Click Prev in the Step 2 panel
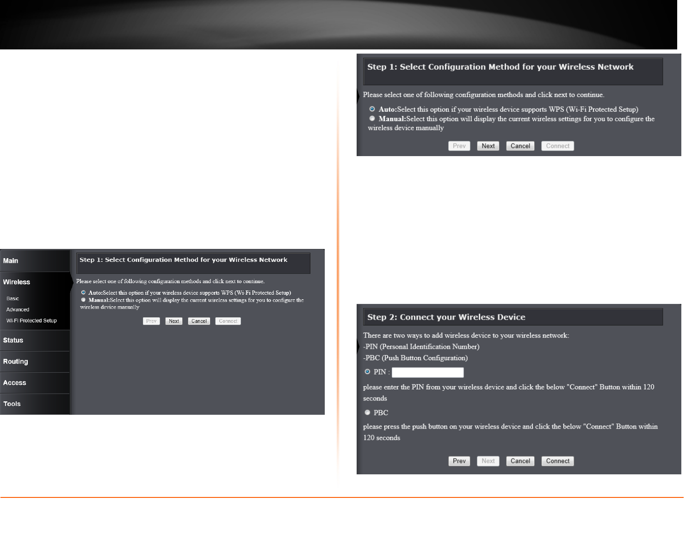Image resolution: width=698 pixels, height=539 pixels. pos(459,461)
